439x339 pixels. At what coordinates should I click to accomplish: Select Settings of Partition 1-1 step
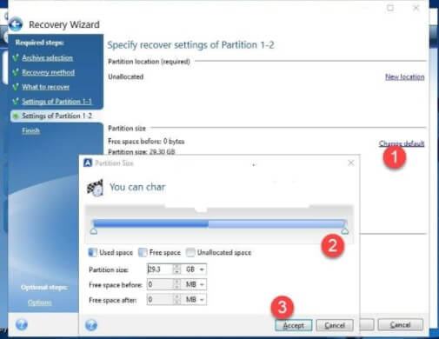click(x=57, y=102)
